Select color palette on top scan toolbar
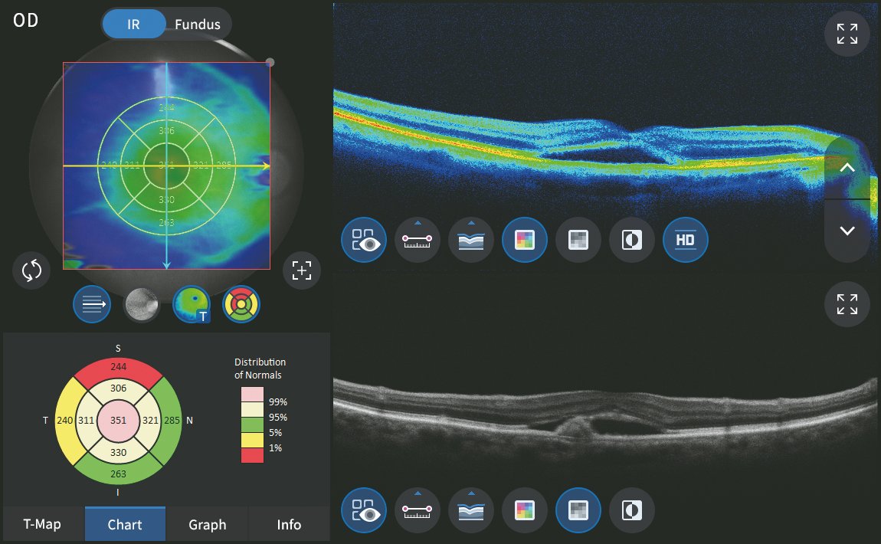Viewport: 881px width, 544px height. tap(524, 241)
